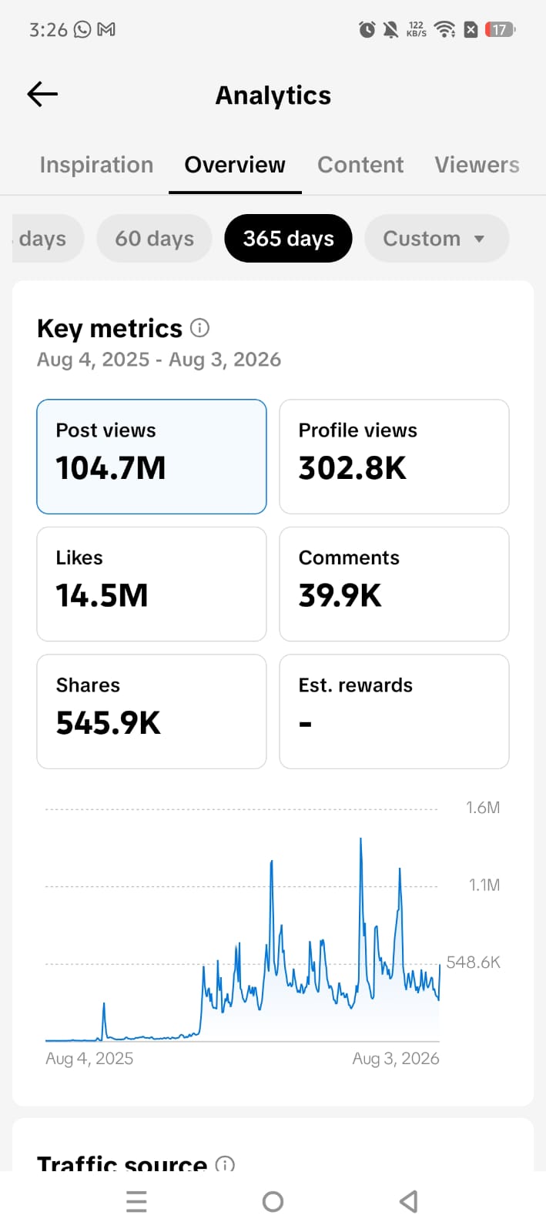Select the 365 days filter
Viewport: 546px width, 1232px height.
click(289, 239)
